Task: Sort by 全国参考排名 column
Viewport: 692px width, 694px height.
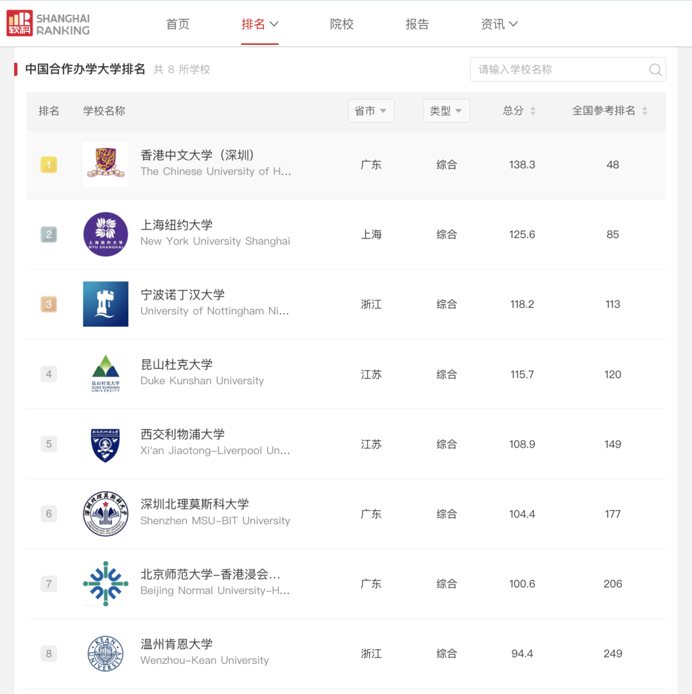Action: [609, 111]
